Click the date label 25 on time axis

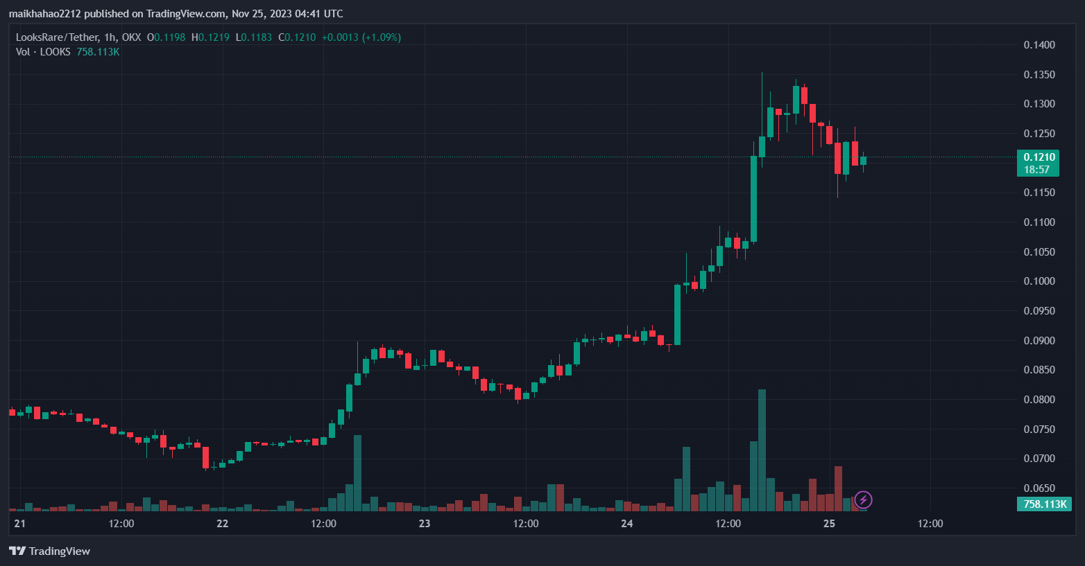click(x=829, y=523)
